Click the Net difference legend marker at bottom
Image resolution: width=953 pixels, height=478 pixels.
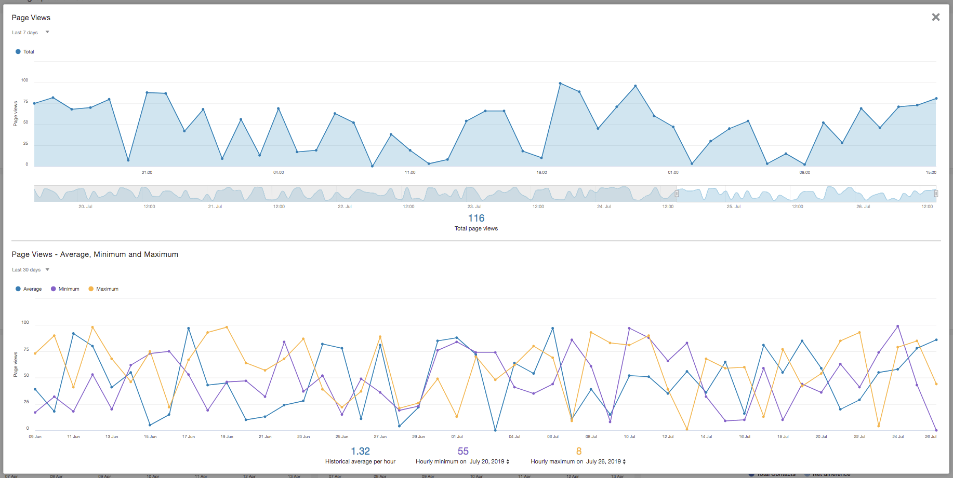807,474
